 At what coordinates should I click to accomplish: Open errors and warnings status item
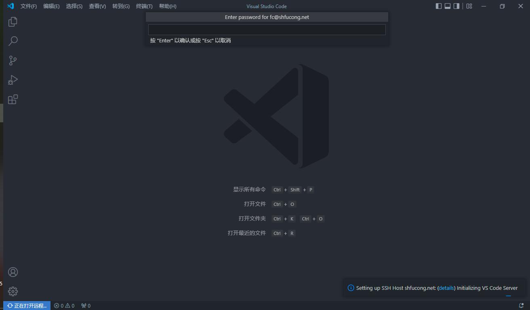point(64,306)
